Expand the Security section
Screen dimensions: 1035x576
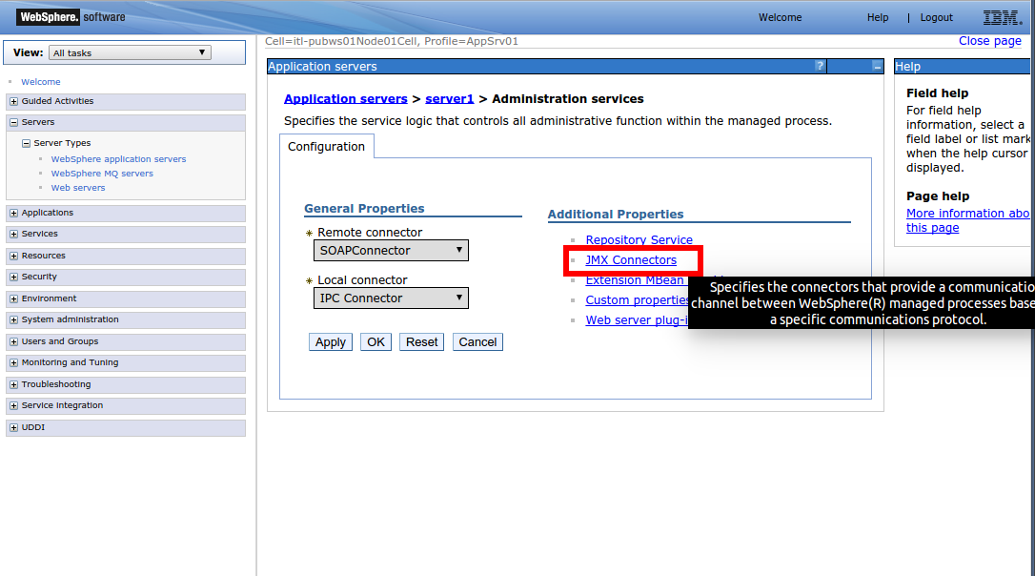[x=13, y=277]
